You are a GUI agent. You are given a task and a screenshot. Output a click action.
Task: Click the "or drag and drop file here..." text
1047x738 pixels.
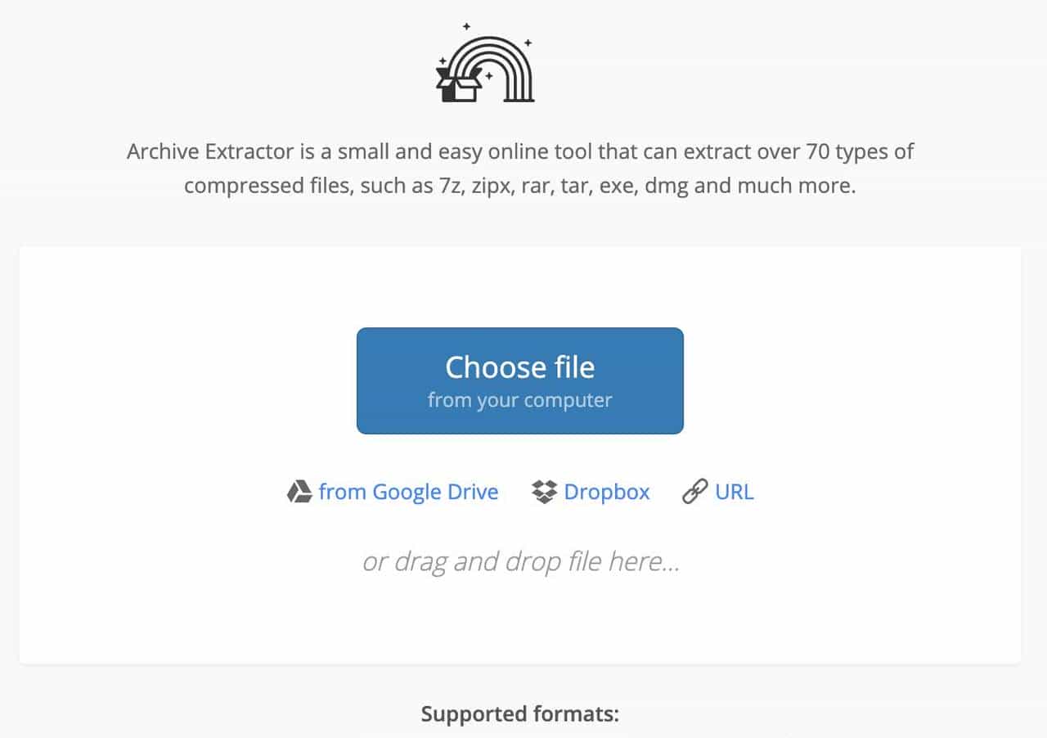[x=520, y=562]
